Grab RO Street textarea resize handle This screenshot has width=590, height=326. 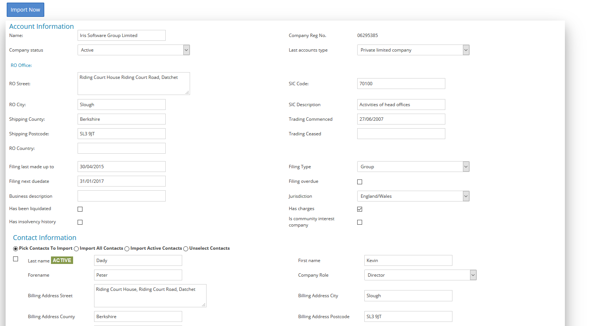tap(187, 92)
